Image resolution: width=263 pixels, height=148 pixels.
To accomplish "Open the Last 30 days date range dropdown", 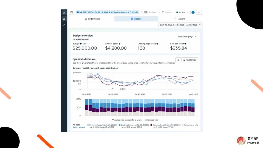I will (180, 25).
